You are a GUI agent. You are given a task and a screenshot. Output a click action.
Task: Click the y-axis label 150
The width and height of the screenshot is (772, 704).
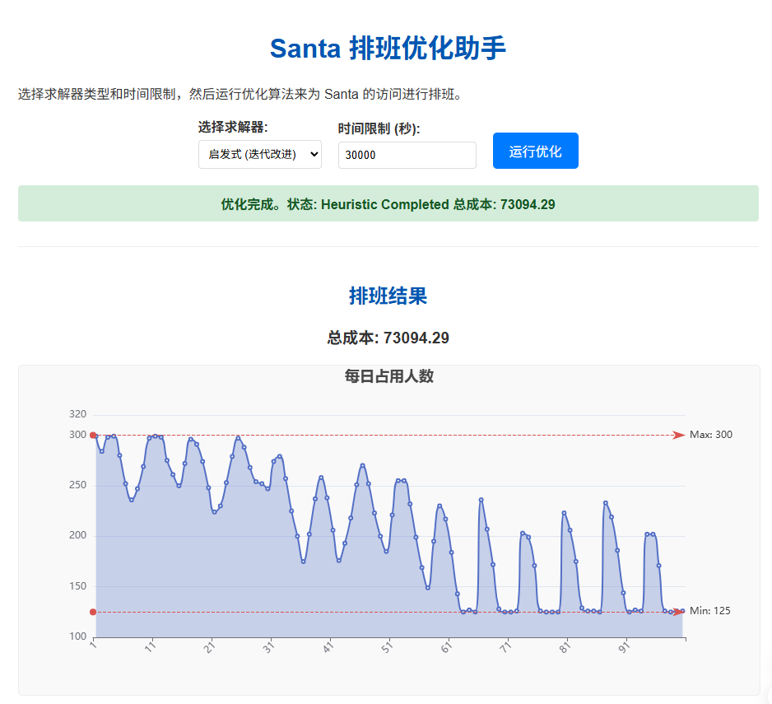tap(78, 586)
